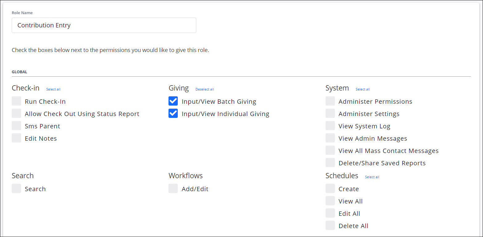The image size is (483, 237).
Task: Uncheck Input/View Batch Giving
Action: pyautogui.click(x=173, y=101)
